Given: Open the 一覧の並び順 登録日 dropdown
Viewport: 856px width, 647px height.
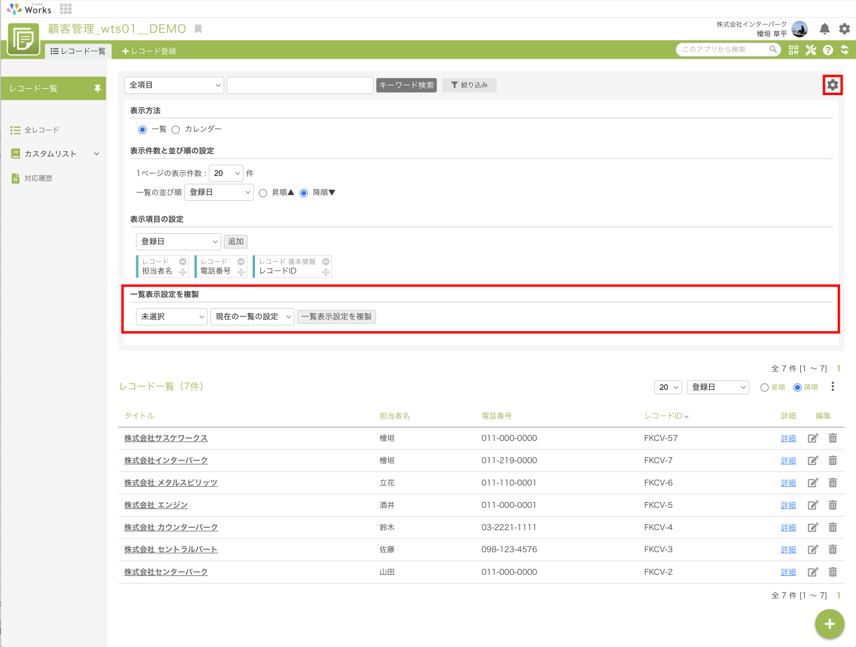Looking at the screenshot, I should pyautogui.click(x=219, y=192).
